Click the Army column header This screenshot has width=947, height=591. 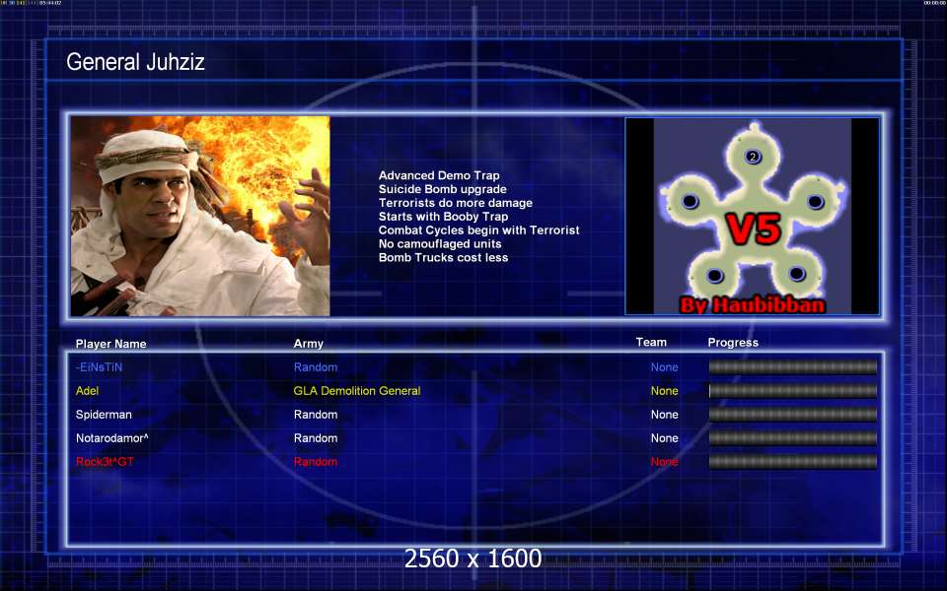[308, 344]
